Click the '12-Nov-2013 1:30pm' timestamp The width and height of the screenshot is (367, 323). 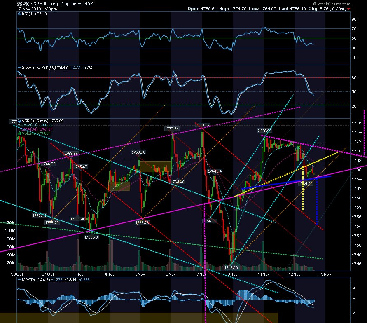pos(37,9)
